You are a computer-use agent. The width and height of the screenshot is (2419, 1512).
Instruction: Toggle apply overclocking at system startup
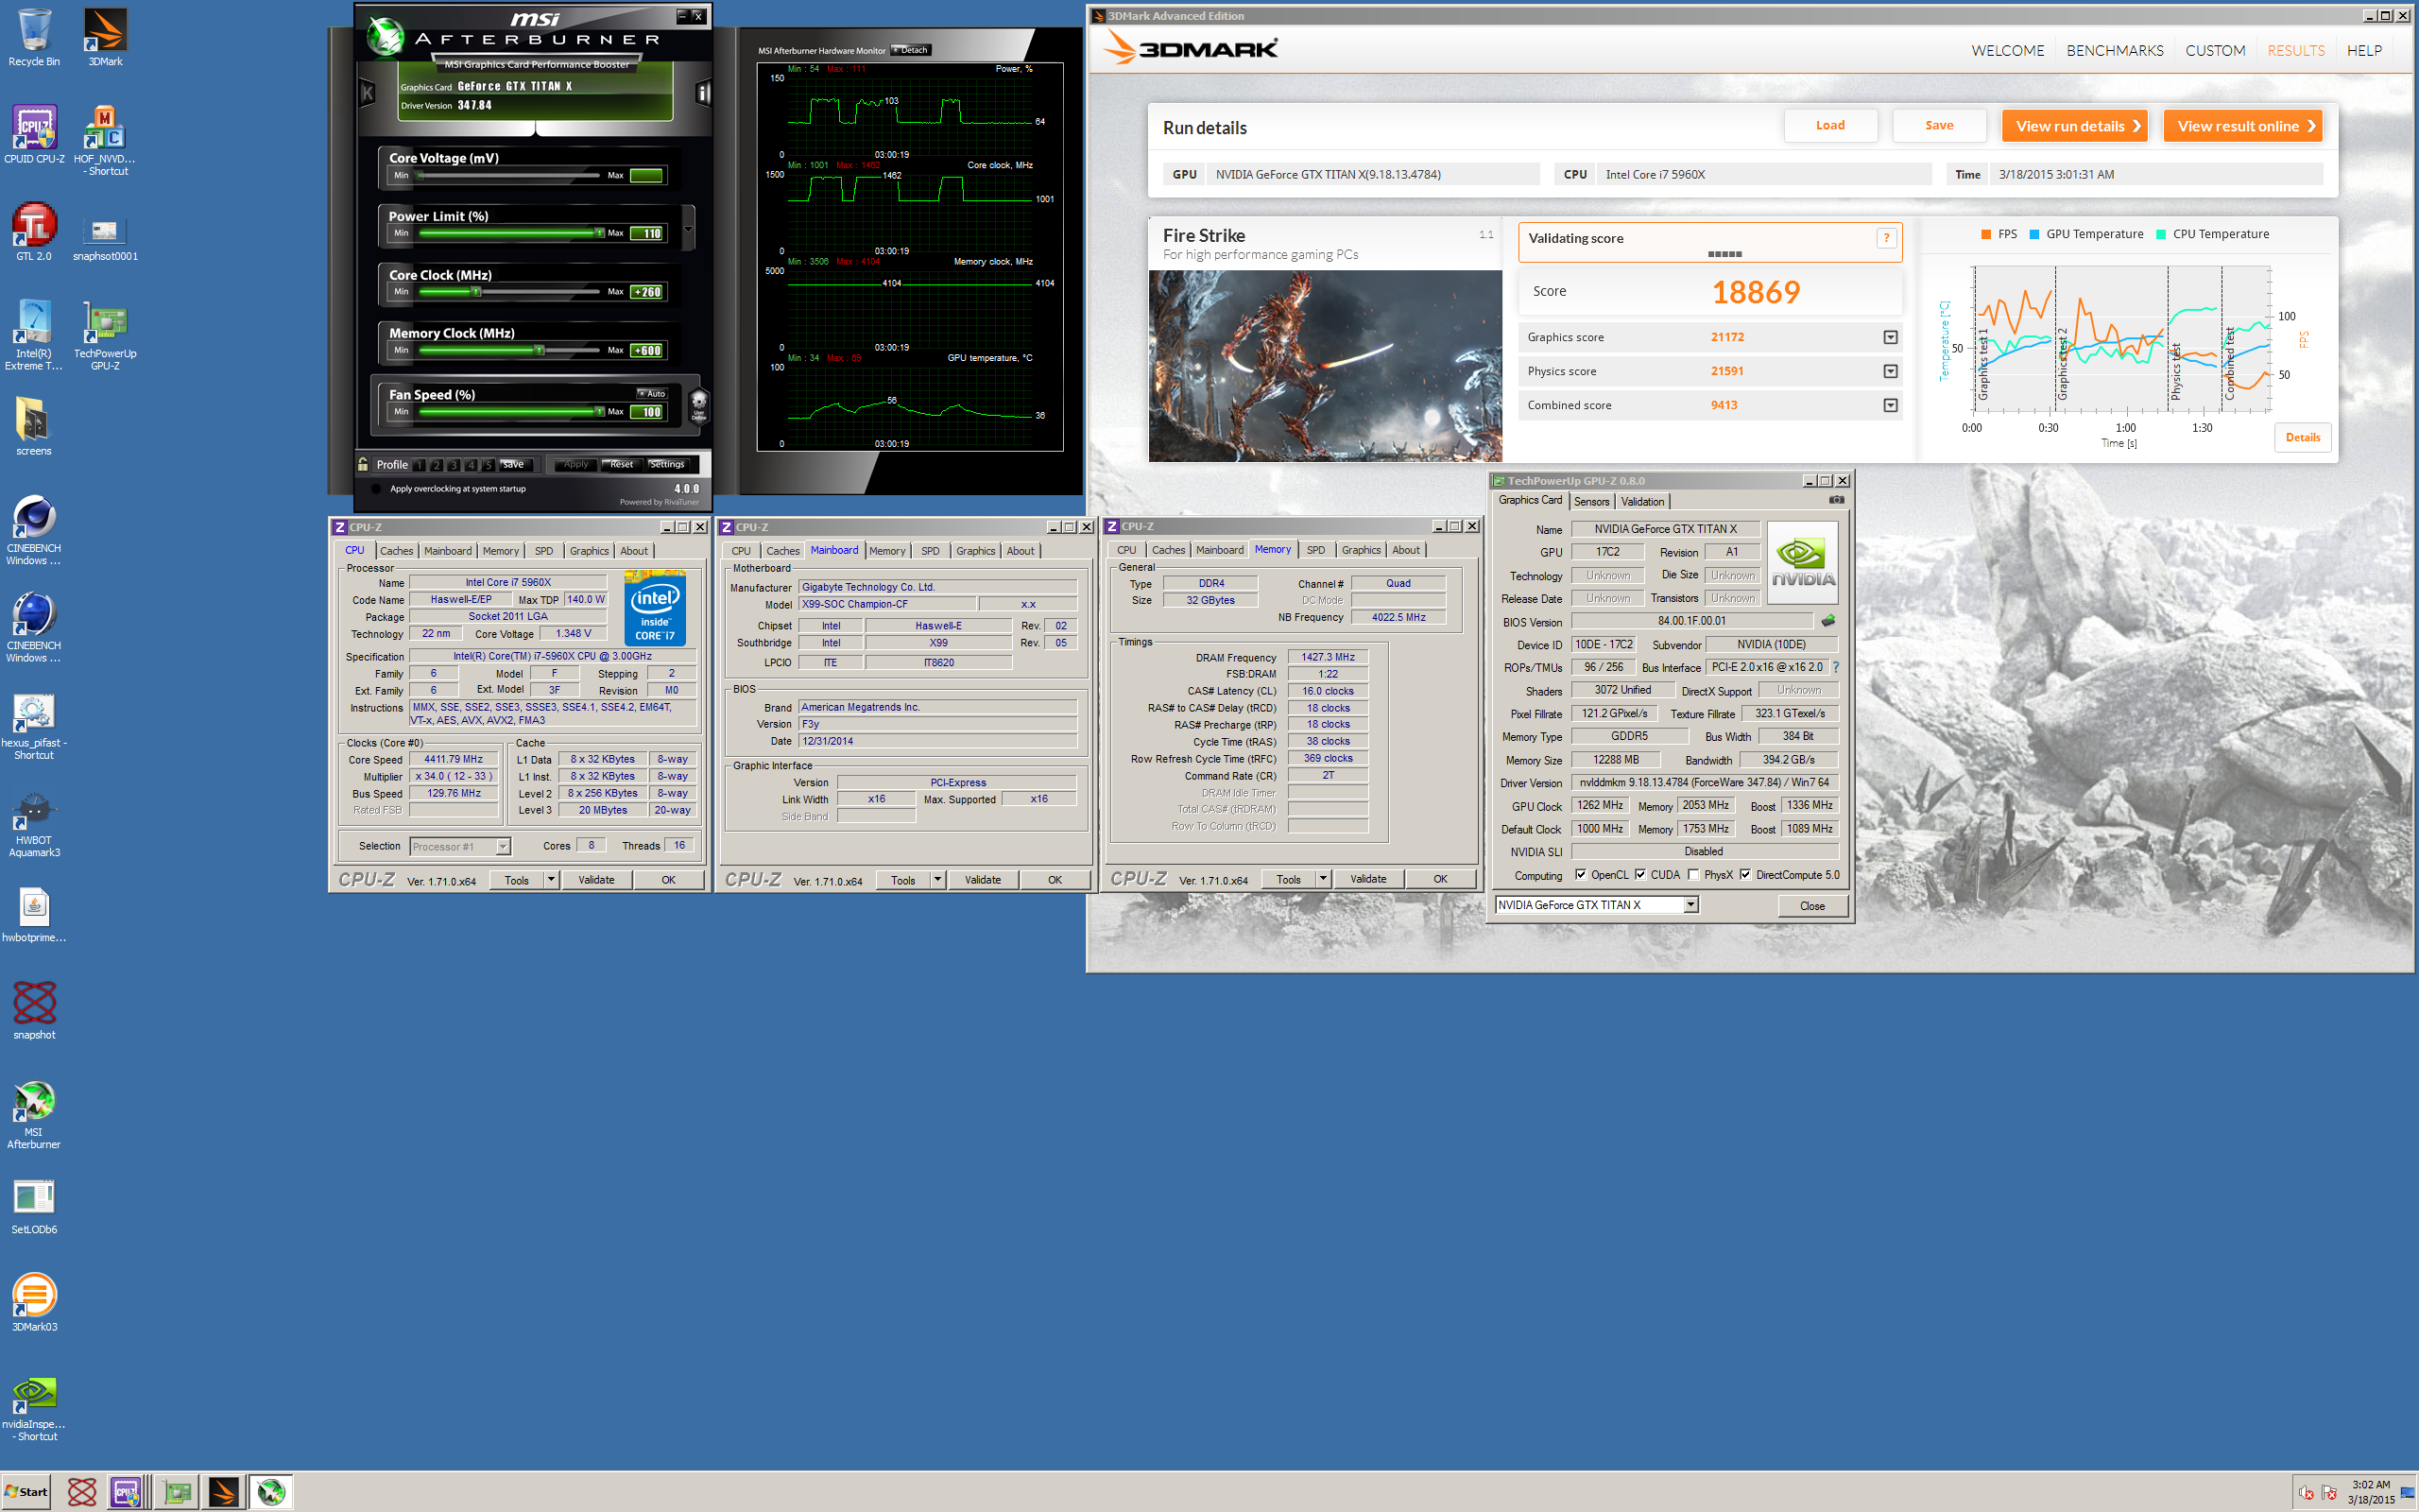(x=376, y=489)
